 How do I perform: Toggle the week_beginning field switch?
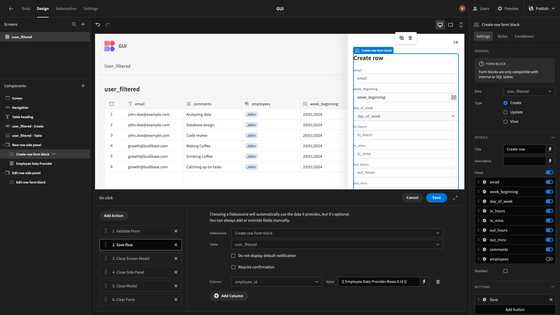(549, 192)
